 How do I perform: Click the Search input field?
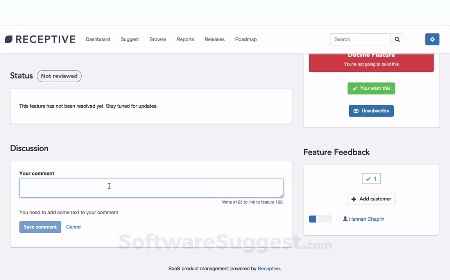pos(360,39)
